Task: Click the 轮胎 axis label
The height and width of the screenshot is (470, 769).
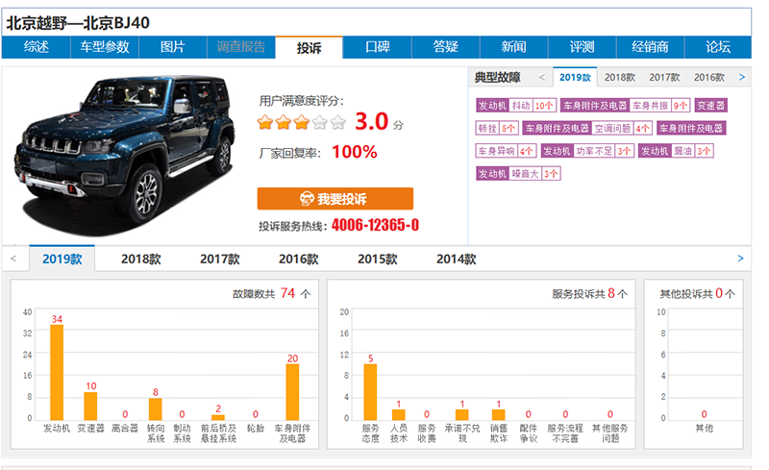Action: [256, 429]
